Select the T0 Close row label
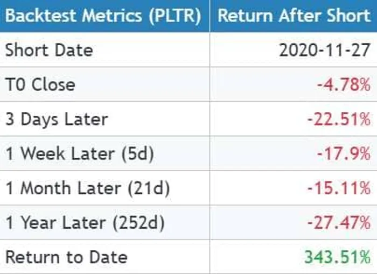 point(40,85)
